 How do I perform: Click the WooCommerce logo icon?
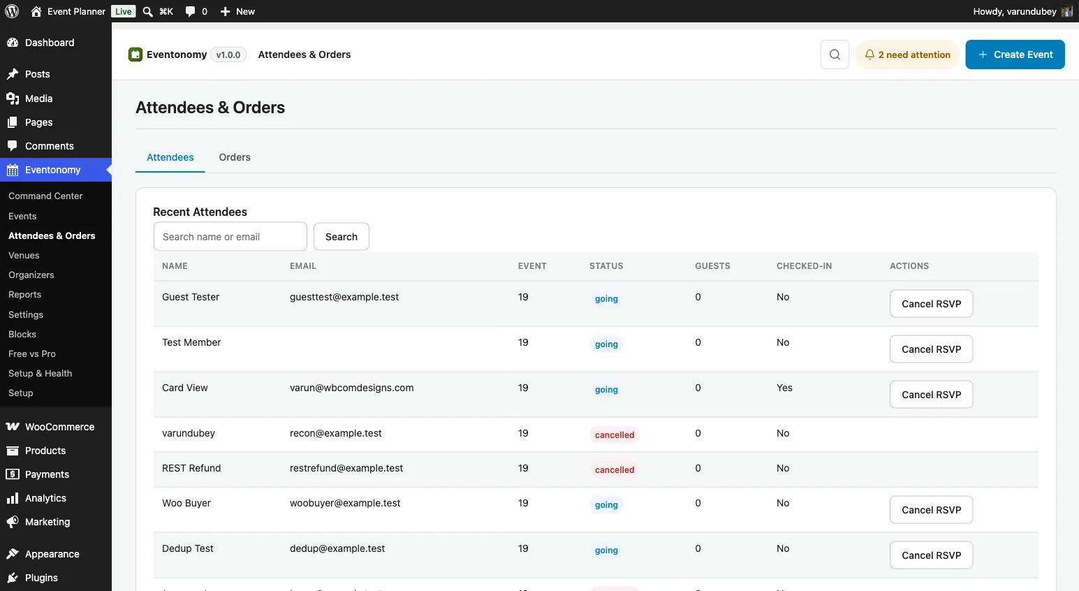[13, 427]
